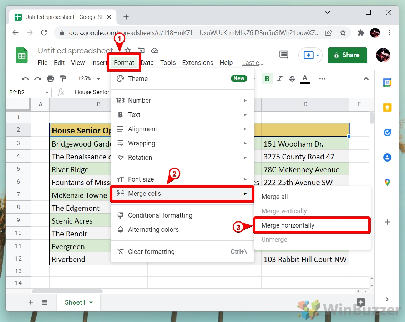Open Contacts side panel icon
405x322 pixels.
(x=387, y=157)
